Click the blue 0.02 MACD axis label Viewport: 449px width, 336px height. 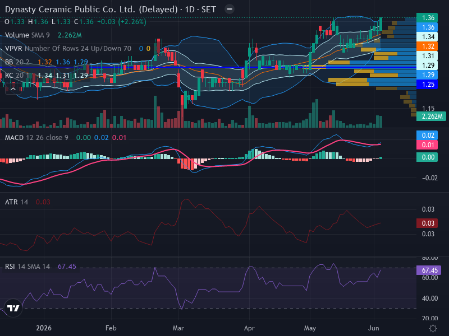(x=427, y=136)
